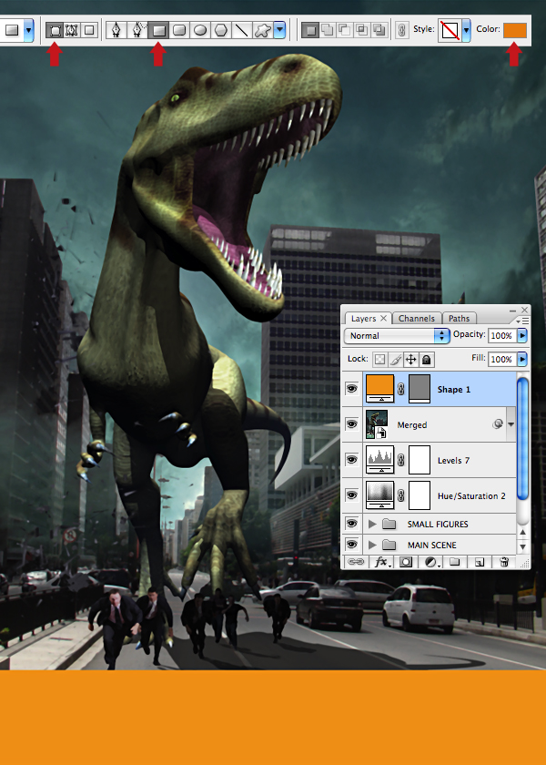The height and width of the screenshot is (765, 546).
Task: Click the Create New Group folder button
Action: [x=455, y=562]
